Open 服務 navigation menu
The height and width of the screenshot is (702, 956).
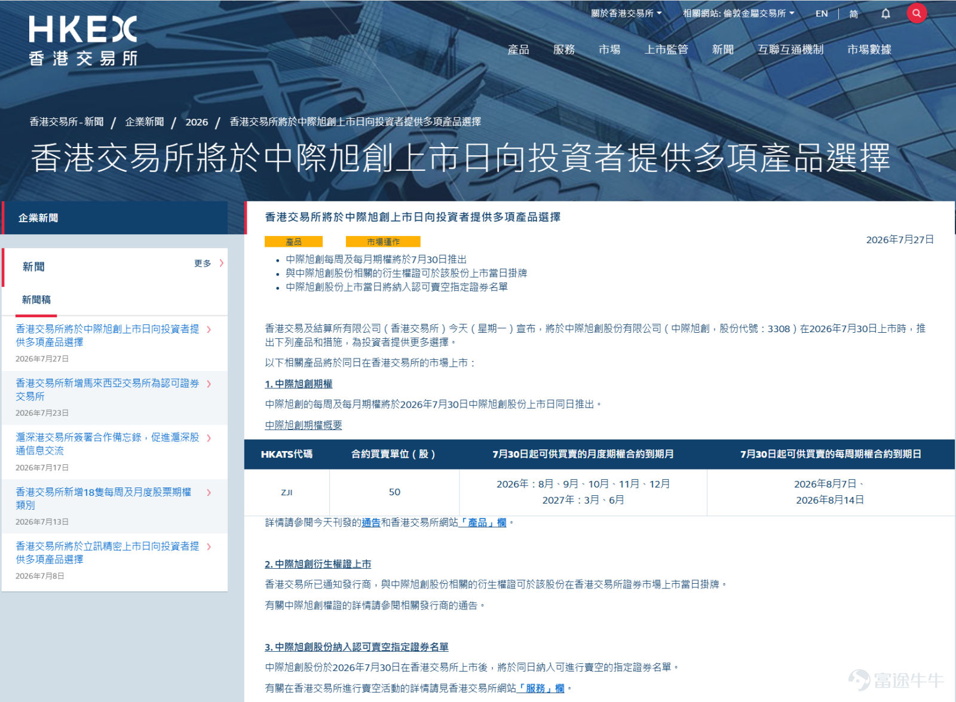click(564, 50)
